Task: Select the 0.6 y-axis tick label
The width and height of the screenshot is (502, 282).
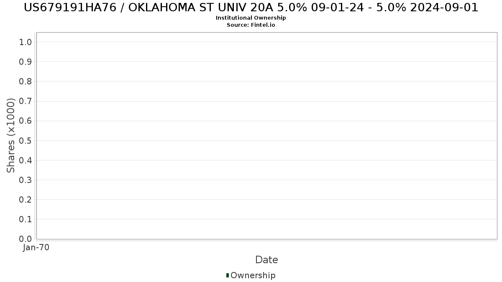Action: pos(26,121)
